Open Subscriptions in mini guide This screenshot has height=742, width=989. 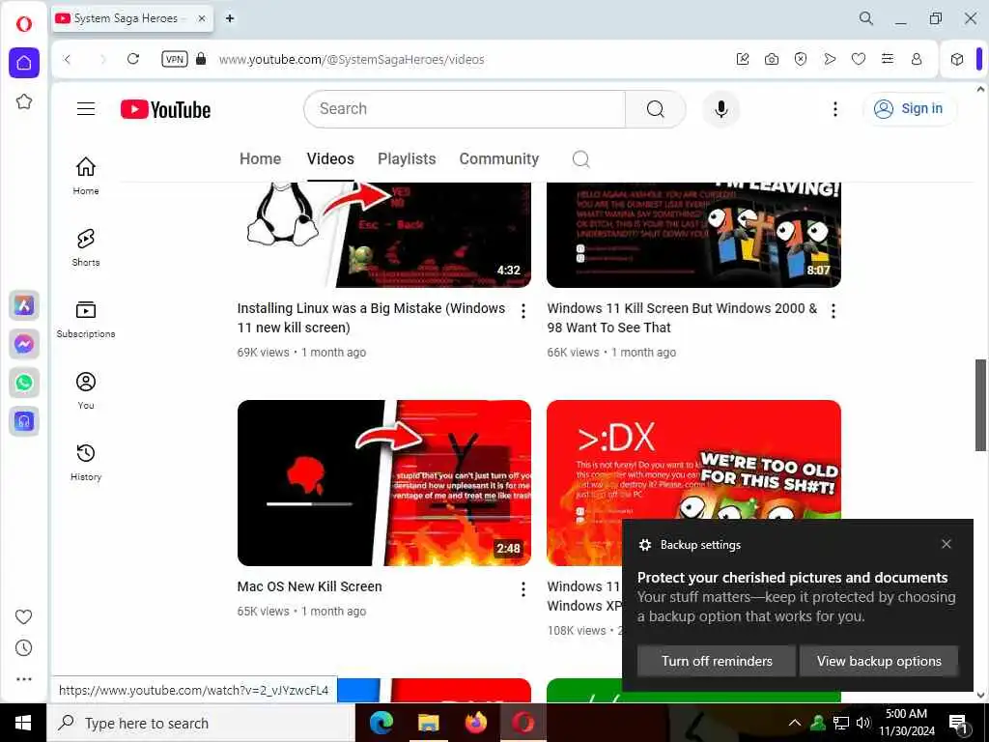[x=86, y=319]
